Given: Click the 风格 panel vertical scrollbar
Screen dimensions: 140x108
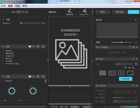Looking at the screenshot, I should (x=46, y=81).
